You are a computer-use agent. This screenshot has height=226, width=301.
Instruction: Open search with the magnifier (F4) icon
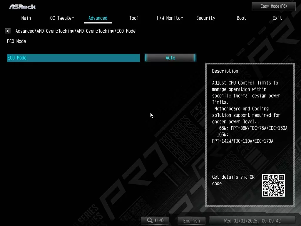click(155, 220)
